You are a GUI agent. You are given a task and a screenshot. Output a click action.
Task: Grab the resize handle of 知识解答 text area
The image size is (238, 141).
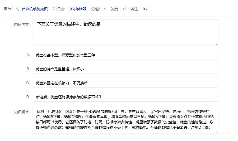[216, 132]
